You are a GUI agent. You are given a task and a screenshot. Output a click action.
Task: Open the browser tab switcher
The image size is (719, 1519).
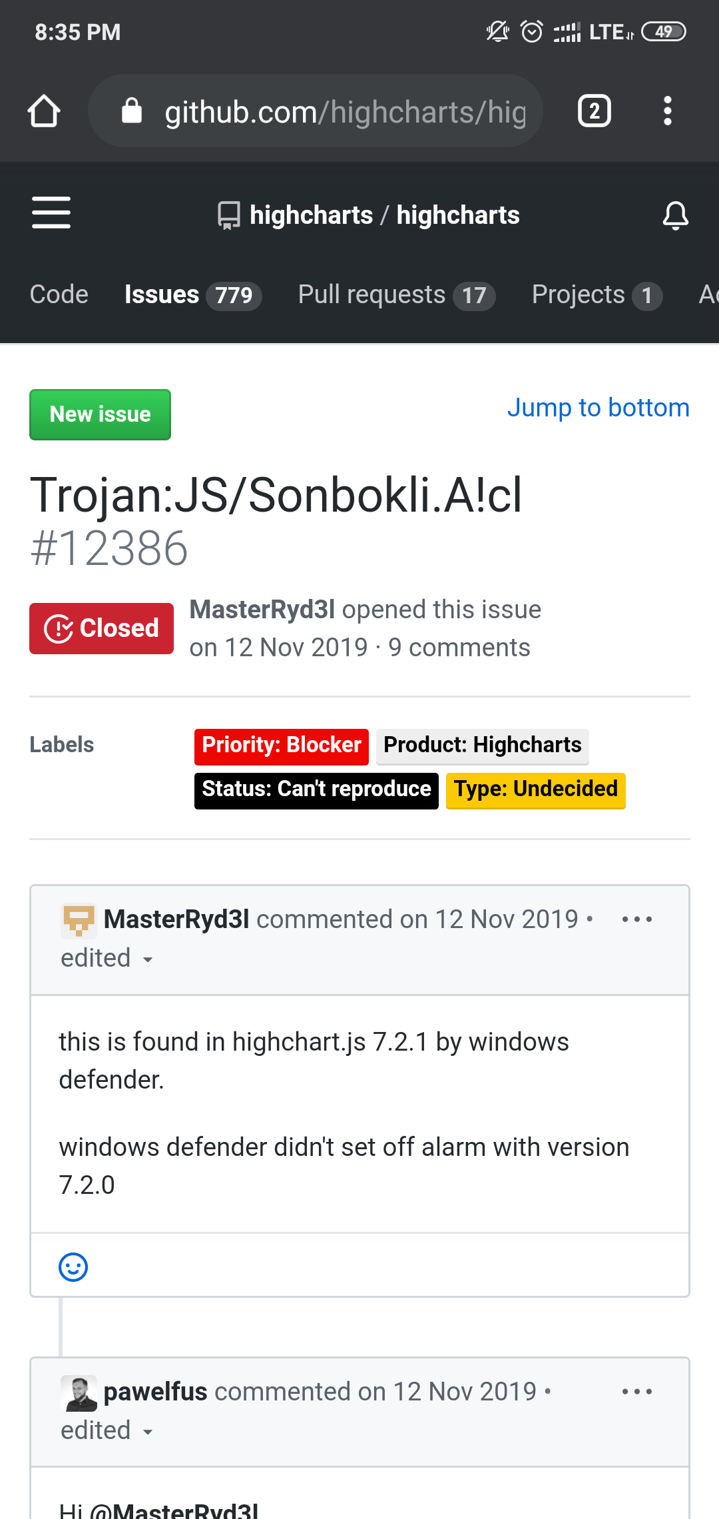pos(593,111)
